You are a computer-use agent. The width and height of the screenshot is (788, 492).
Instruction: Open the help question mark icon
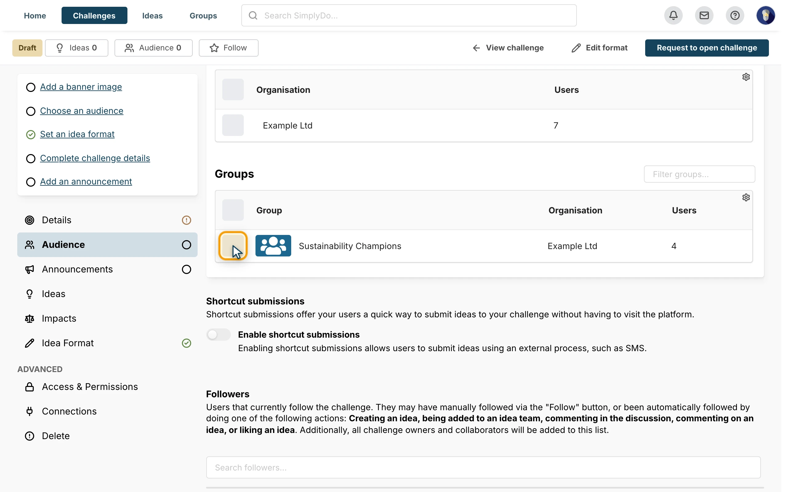735,15
